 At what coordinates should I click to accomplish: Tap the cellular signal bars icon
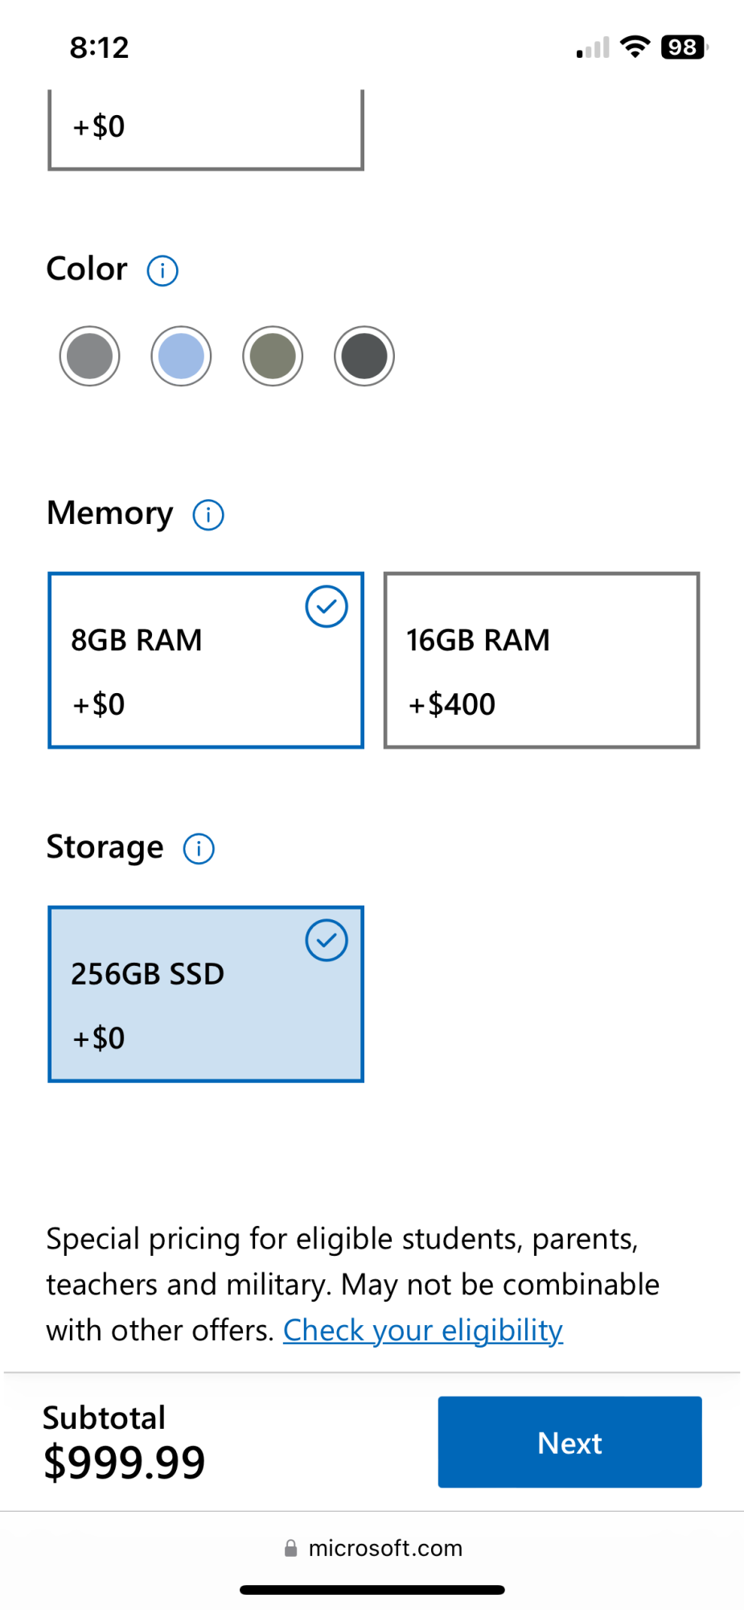[x=593, y=47]
